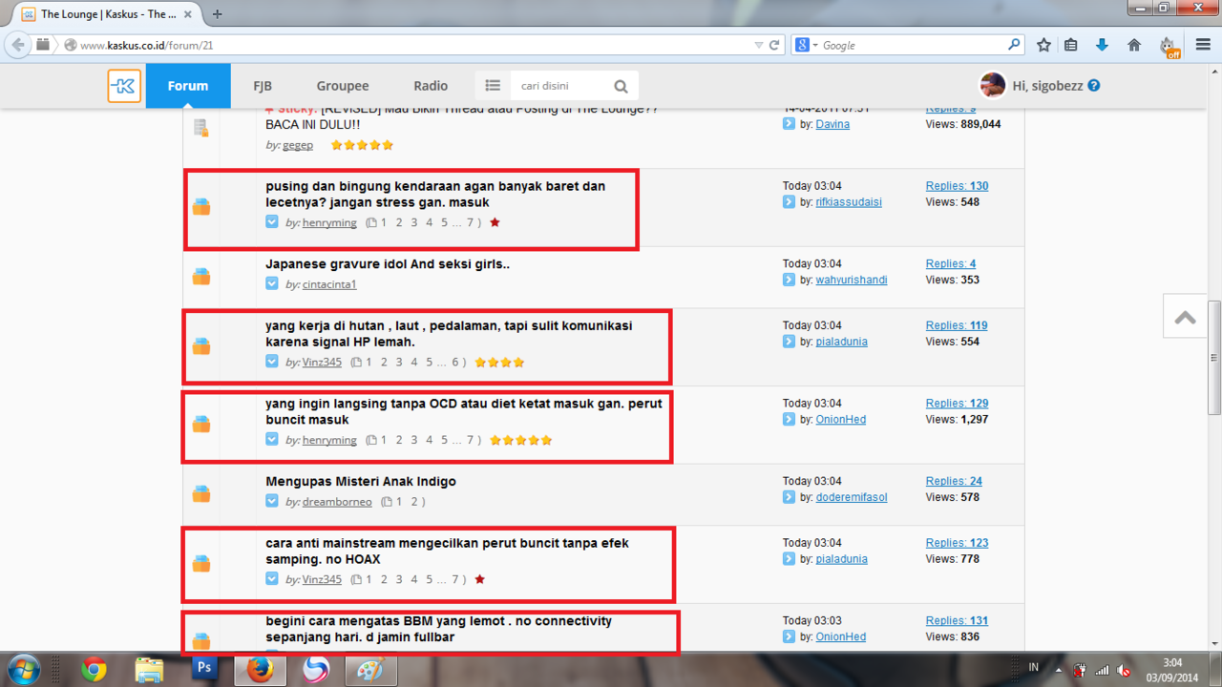Open thread 'pusing dan bingung kendaraan agan'

[435, 195]
